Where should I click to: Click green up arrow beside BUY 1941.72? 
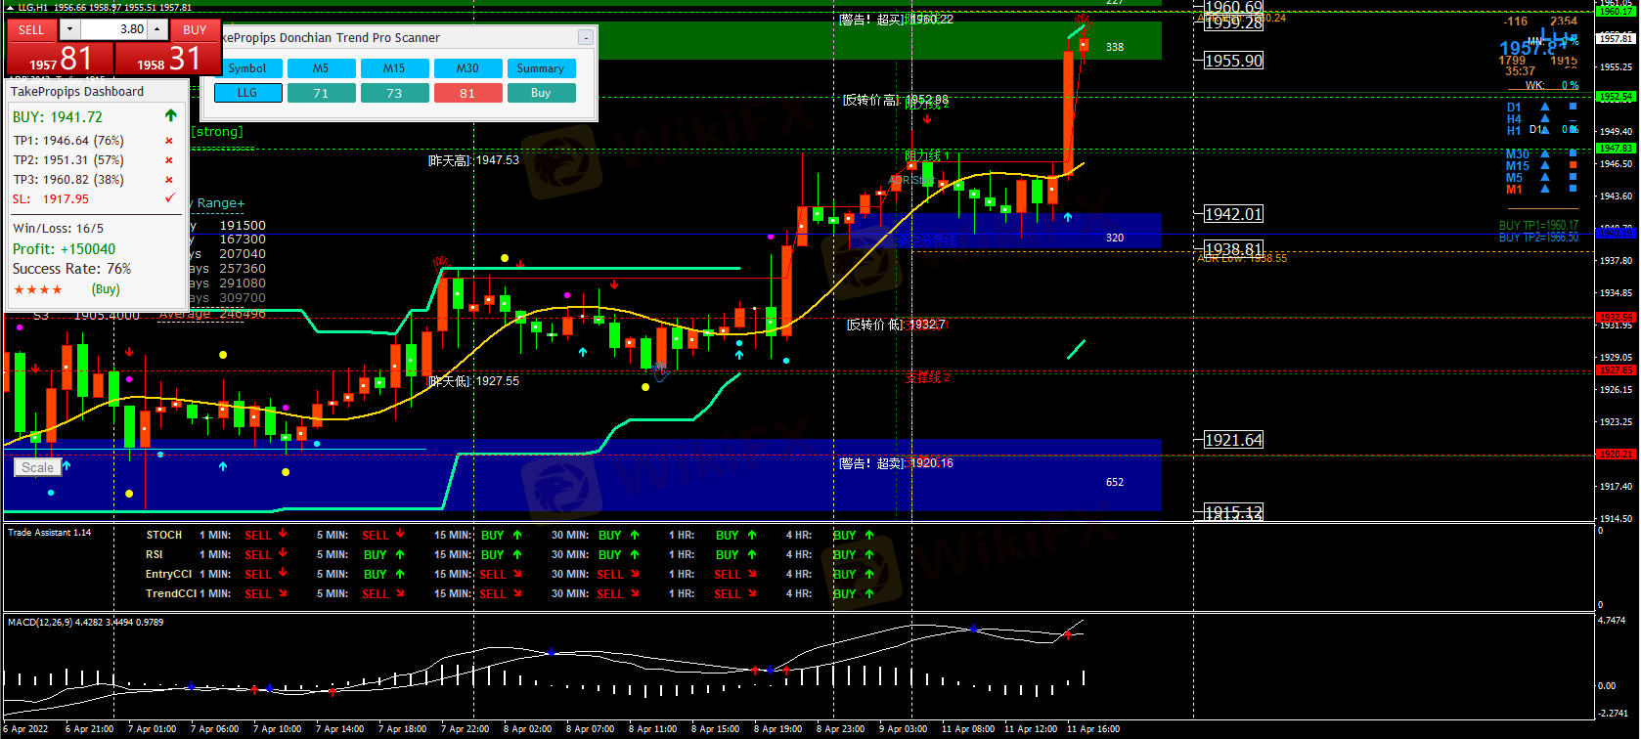(171, 116)
